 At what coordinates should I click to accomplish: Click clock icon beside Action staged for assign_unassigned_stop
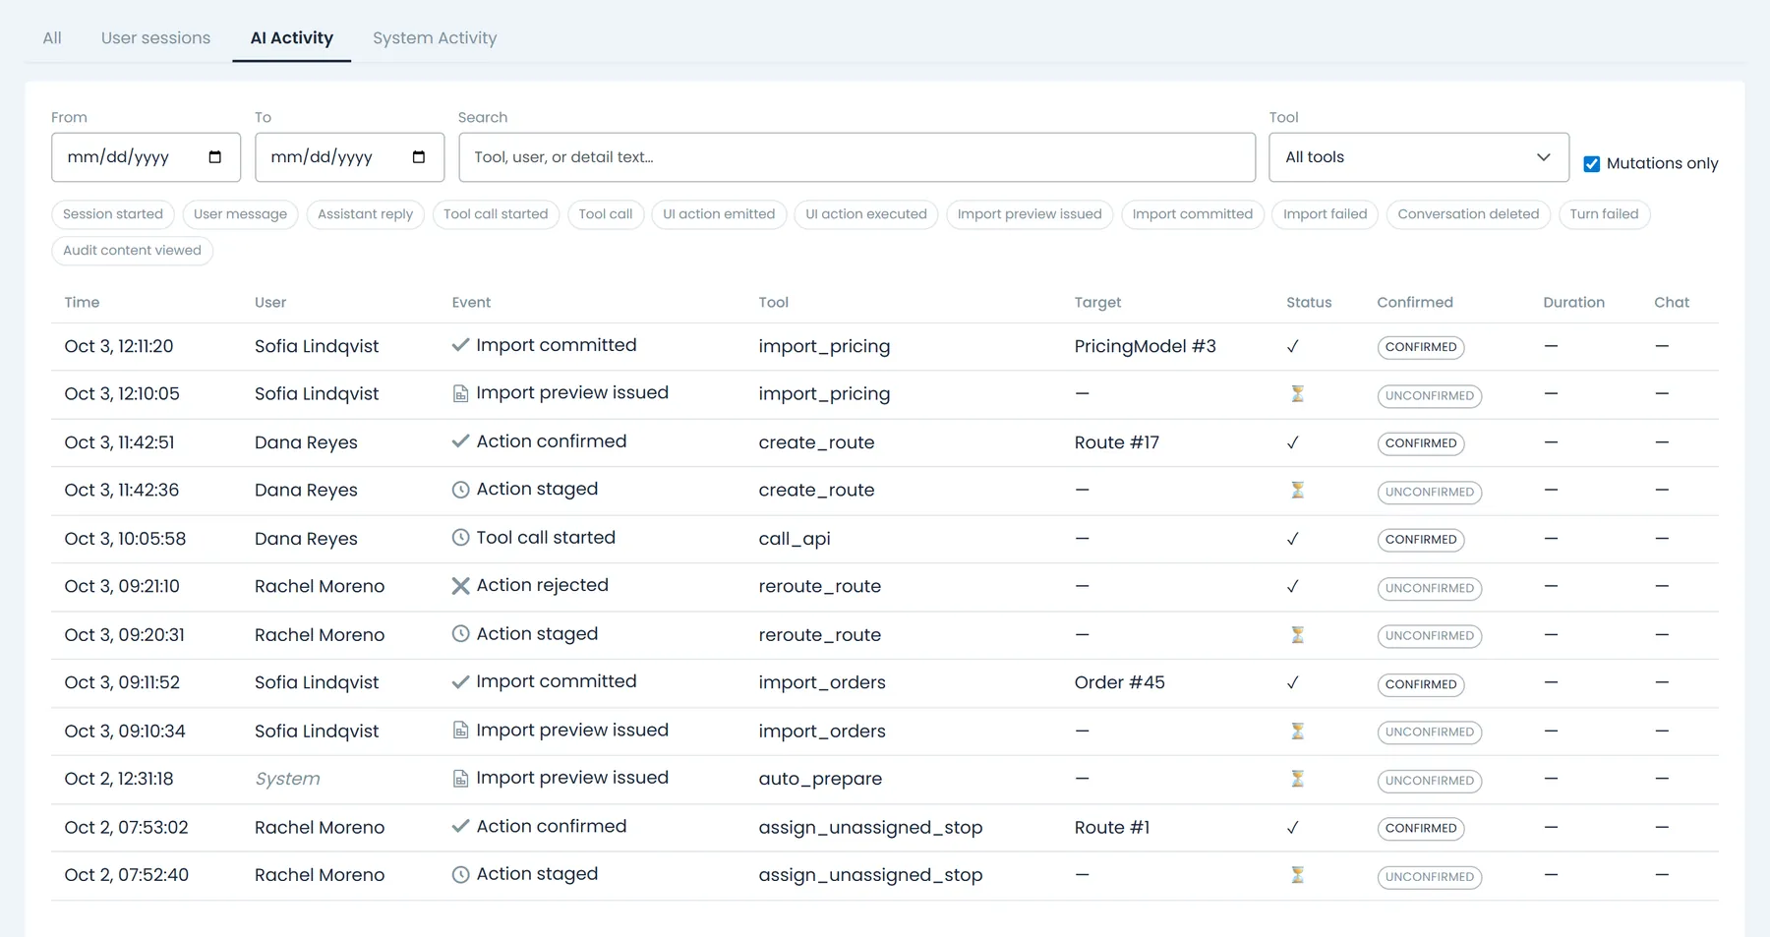pyautogui.click(x=460, y=874)
